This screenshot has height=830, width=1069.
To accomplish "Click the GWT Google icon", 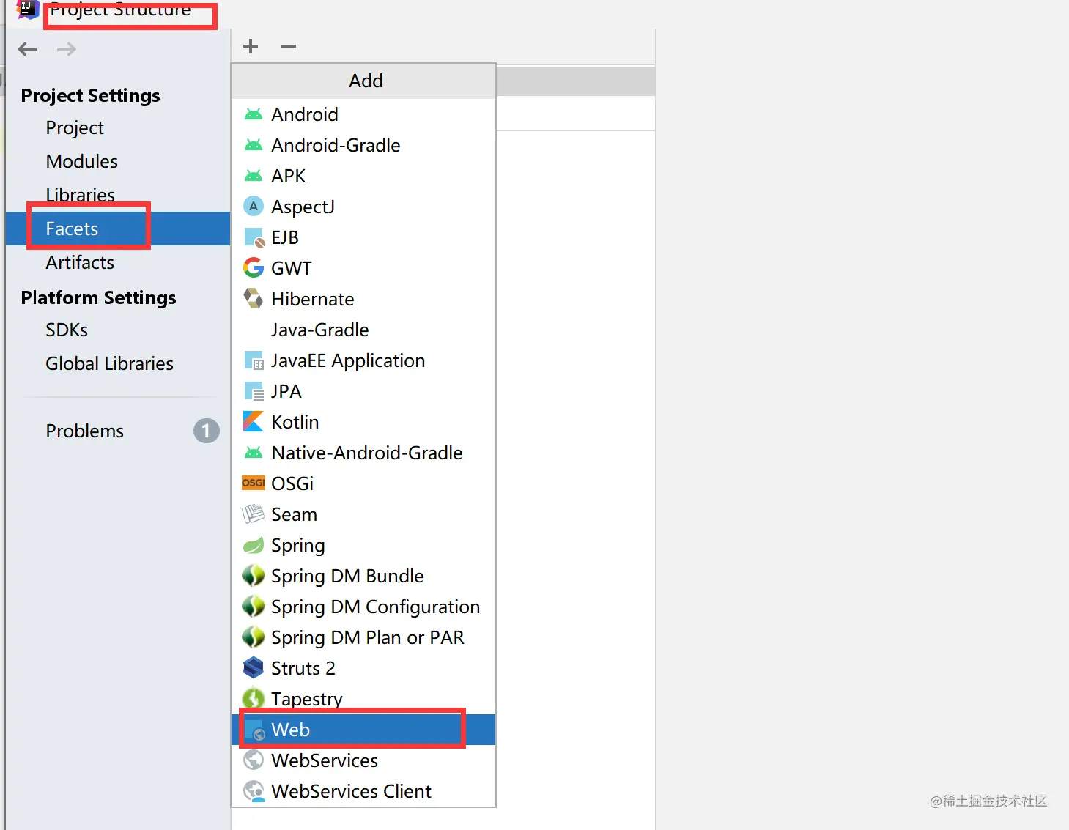I will click(254, 268).
